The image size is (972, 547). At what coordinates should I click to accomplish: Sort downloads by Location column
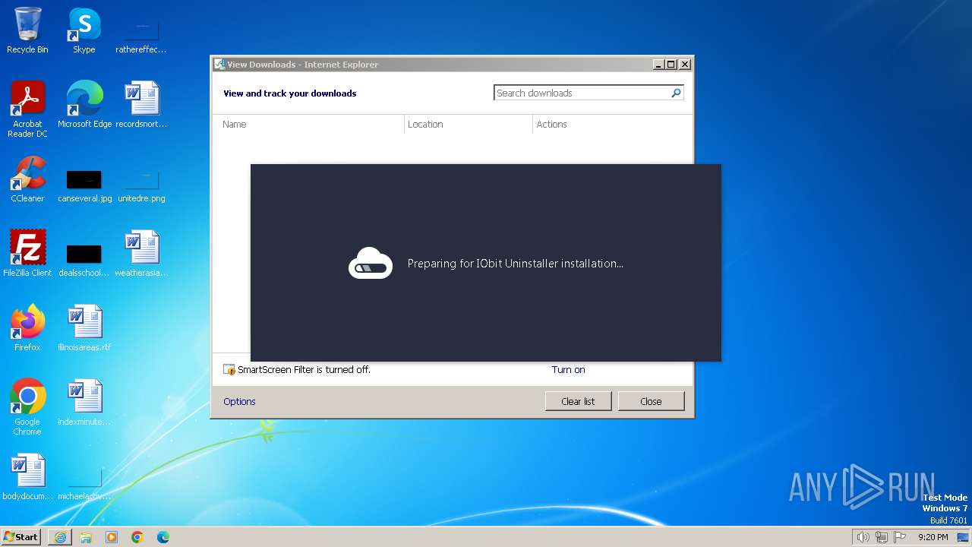pos(469,124)
